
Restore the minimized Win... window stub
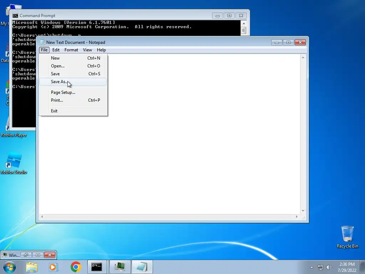tap(26, 255)
